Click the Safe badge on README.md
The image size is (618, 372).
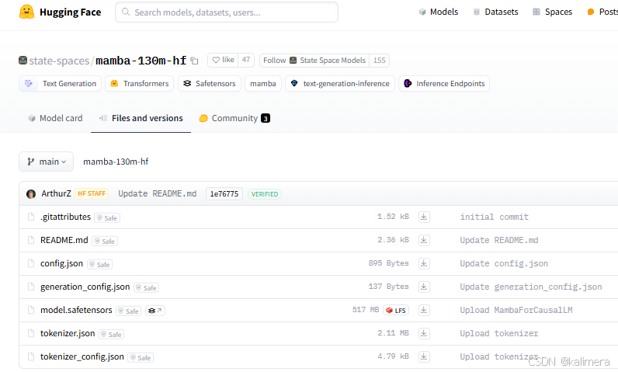click(x=105, y=242)
